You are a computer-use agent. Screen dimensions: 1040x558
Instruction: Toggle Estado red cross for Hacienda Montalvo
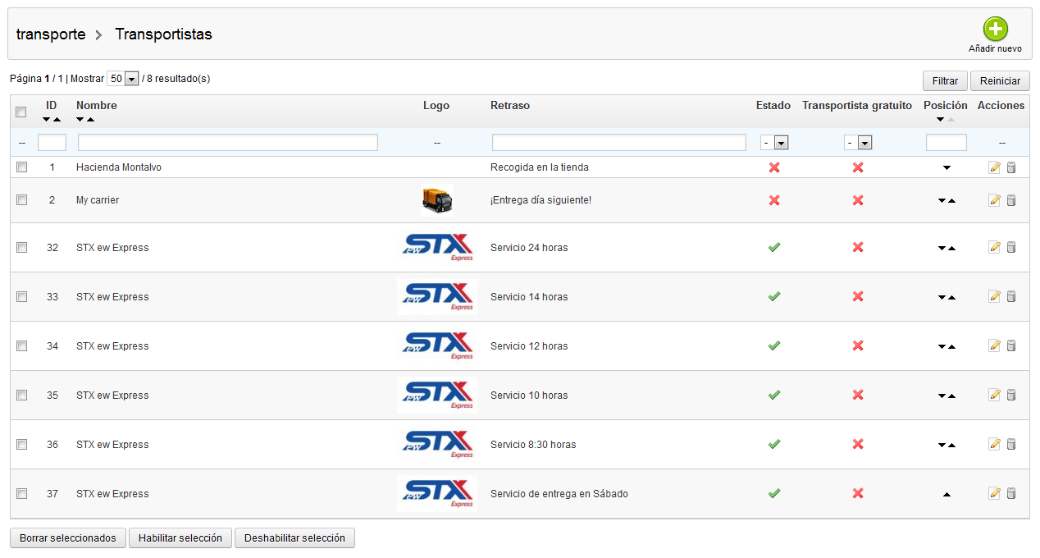(774, 167)
